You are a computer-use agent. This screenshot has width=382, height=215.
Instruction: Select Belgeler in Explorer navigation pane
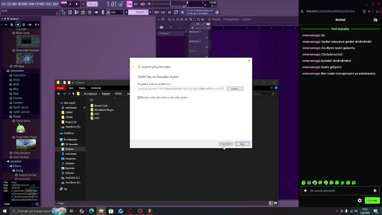click(69, 149)
